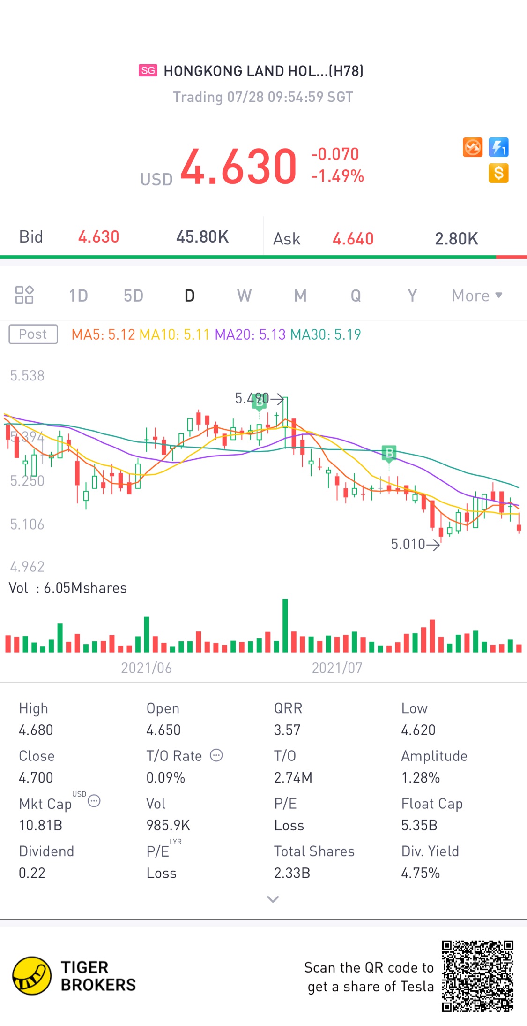The height and width of the screenshot is (1026, 527).
Task: Open the chart layout grid icon
Action: tap(24, 295)
